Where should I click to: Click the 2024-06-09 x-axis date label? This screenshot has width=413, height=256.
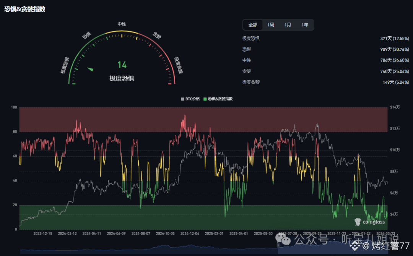coord(116,233)
